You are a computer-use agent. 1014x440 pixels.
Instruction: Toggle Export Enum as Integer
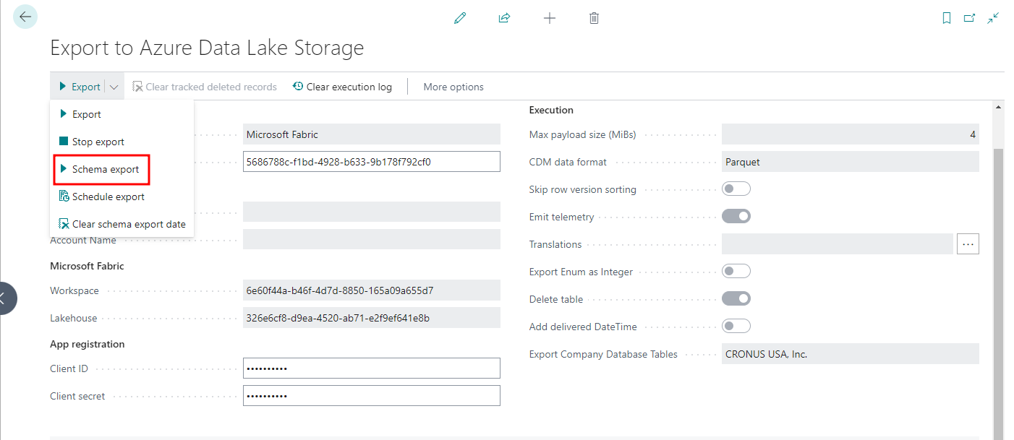pos(736,272)
